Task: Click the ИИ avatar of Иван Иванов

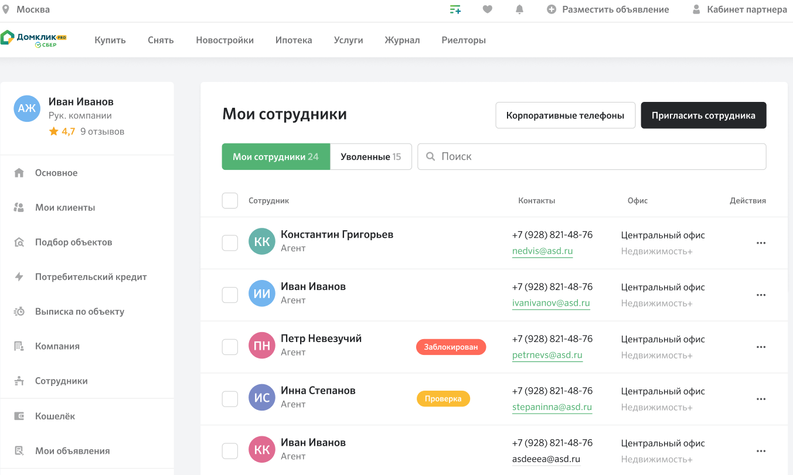Action: coord(262,293)
